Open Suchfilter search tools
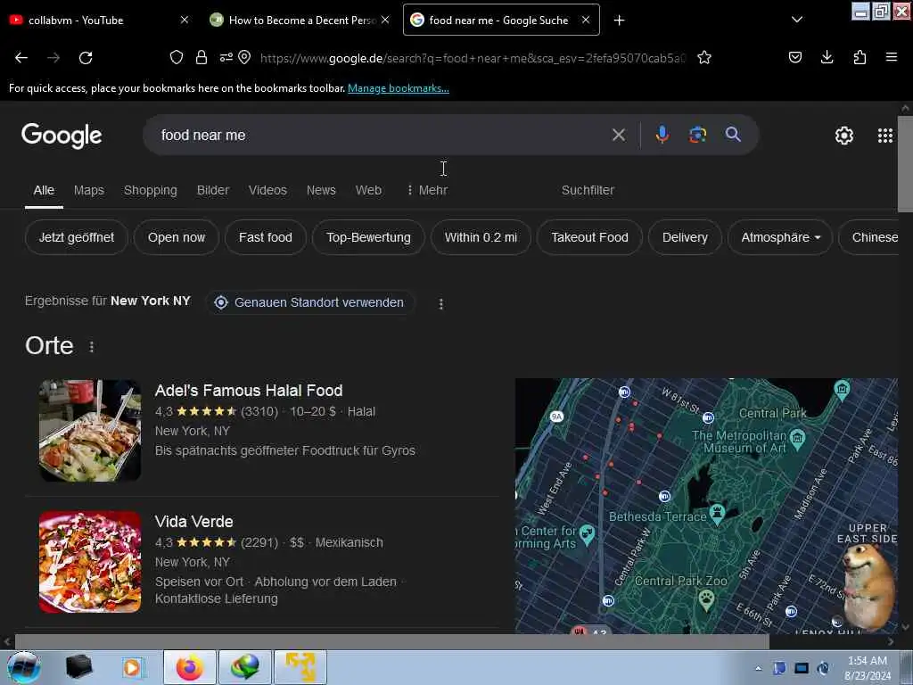This screenshot has width=913, height=685. point(588,191)
